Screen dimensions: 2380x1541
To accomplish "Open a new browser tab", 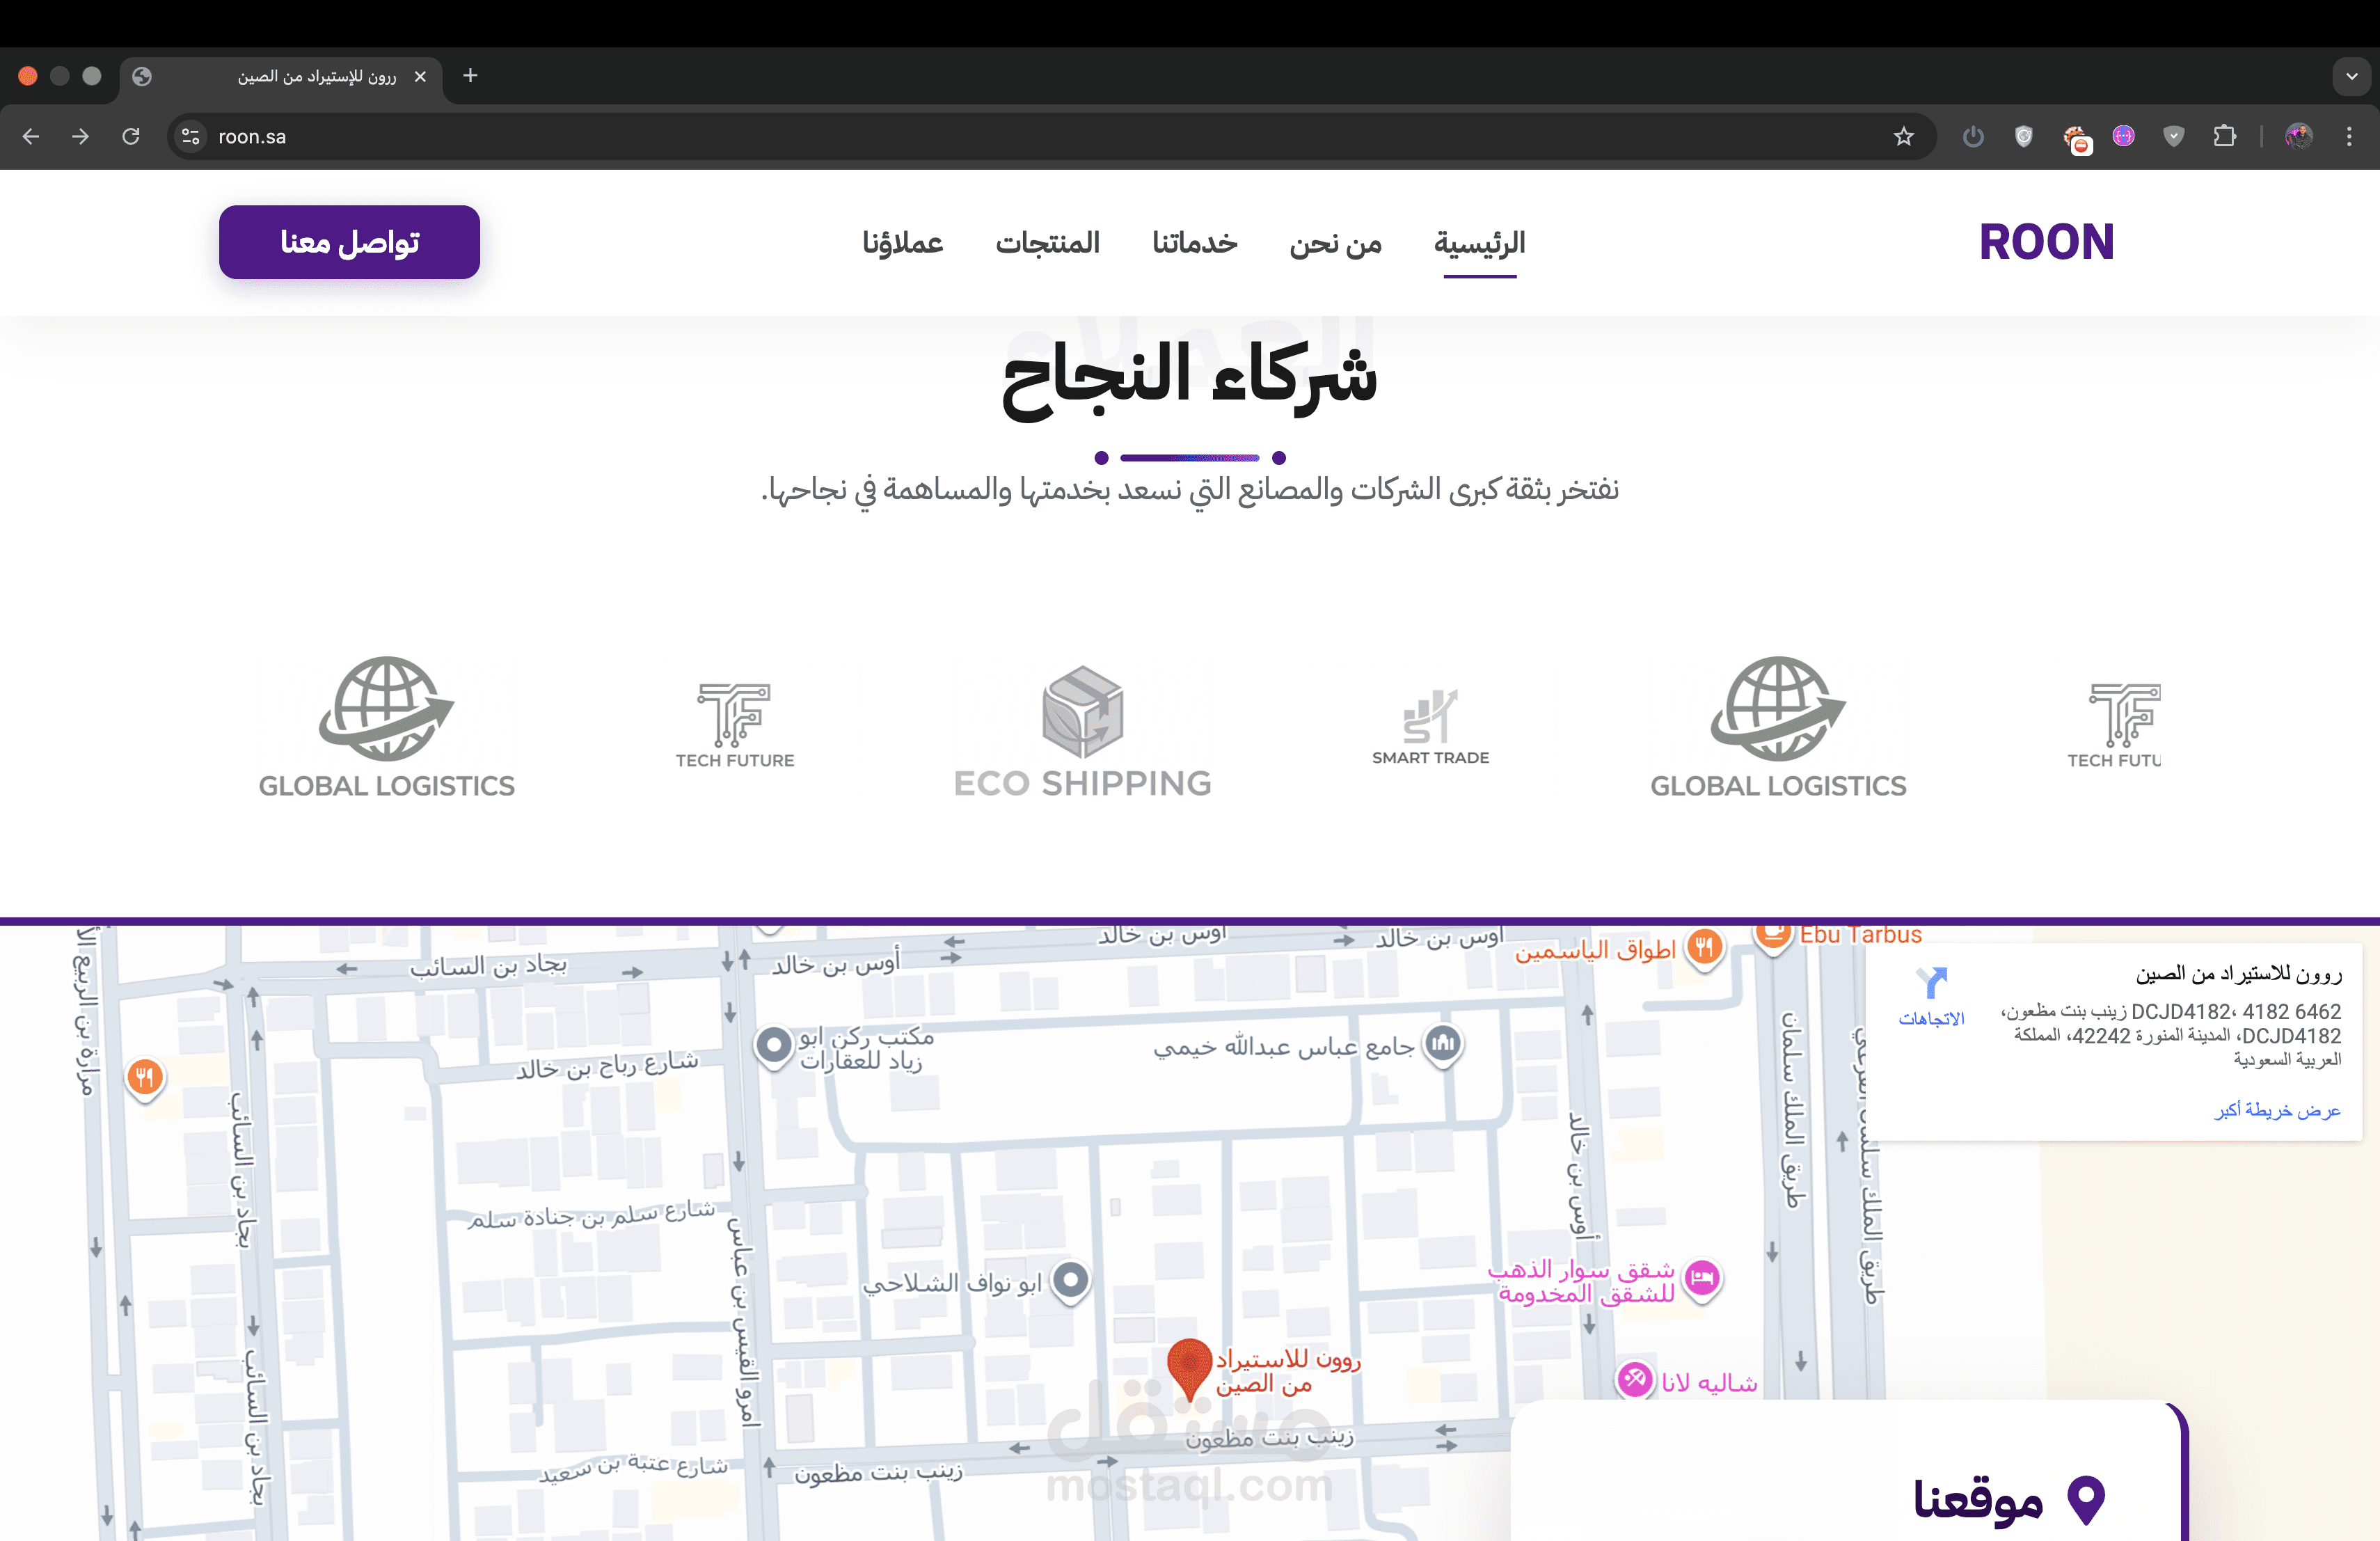I will pos(470,76).
